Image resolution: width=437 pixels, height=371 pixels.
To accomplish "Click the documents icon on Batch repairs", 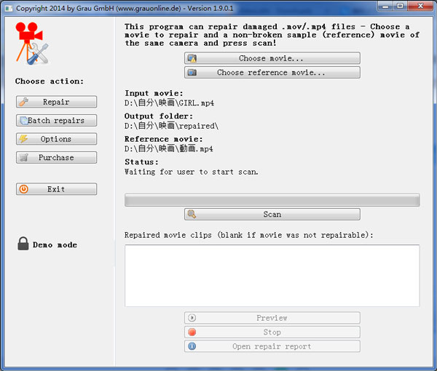I will point(24,121).
